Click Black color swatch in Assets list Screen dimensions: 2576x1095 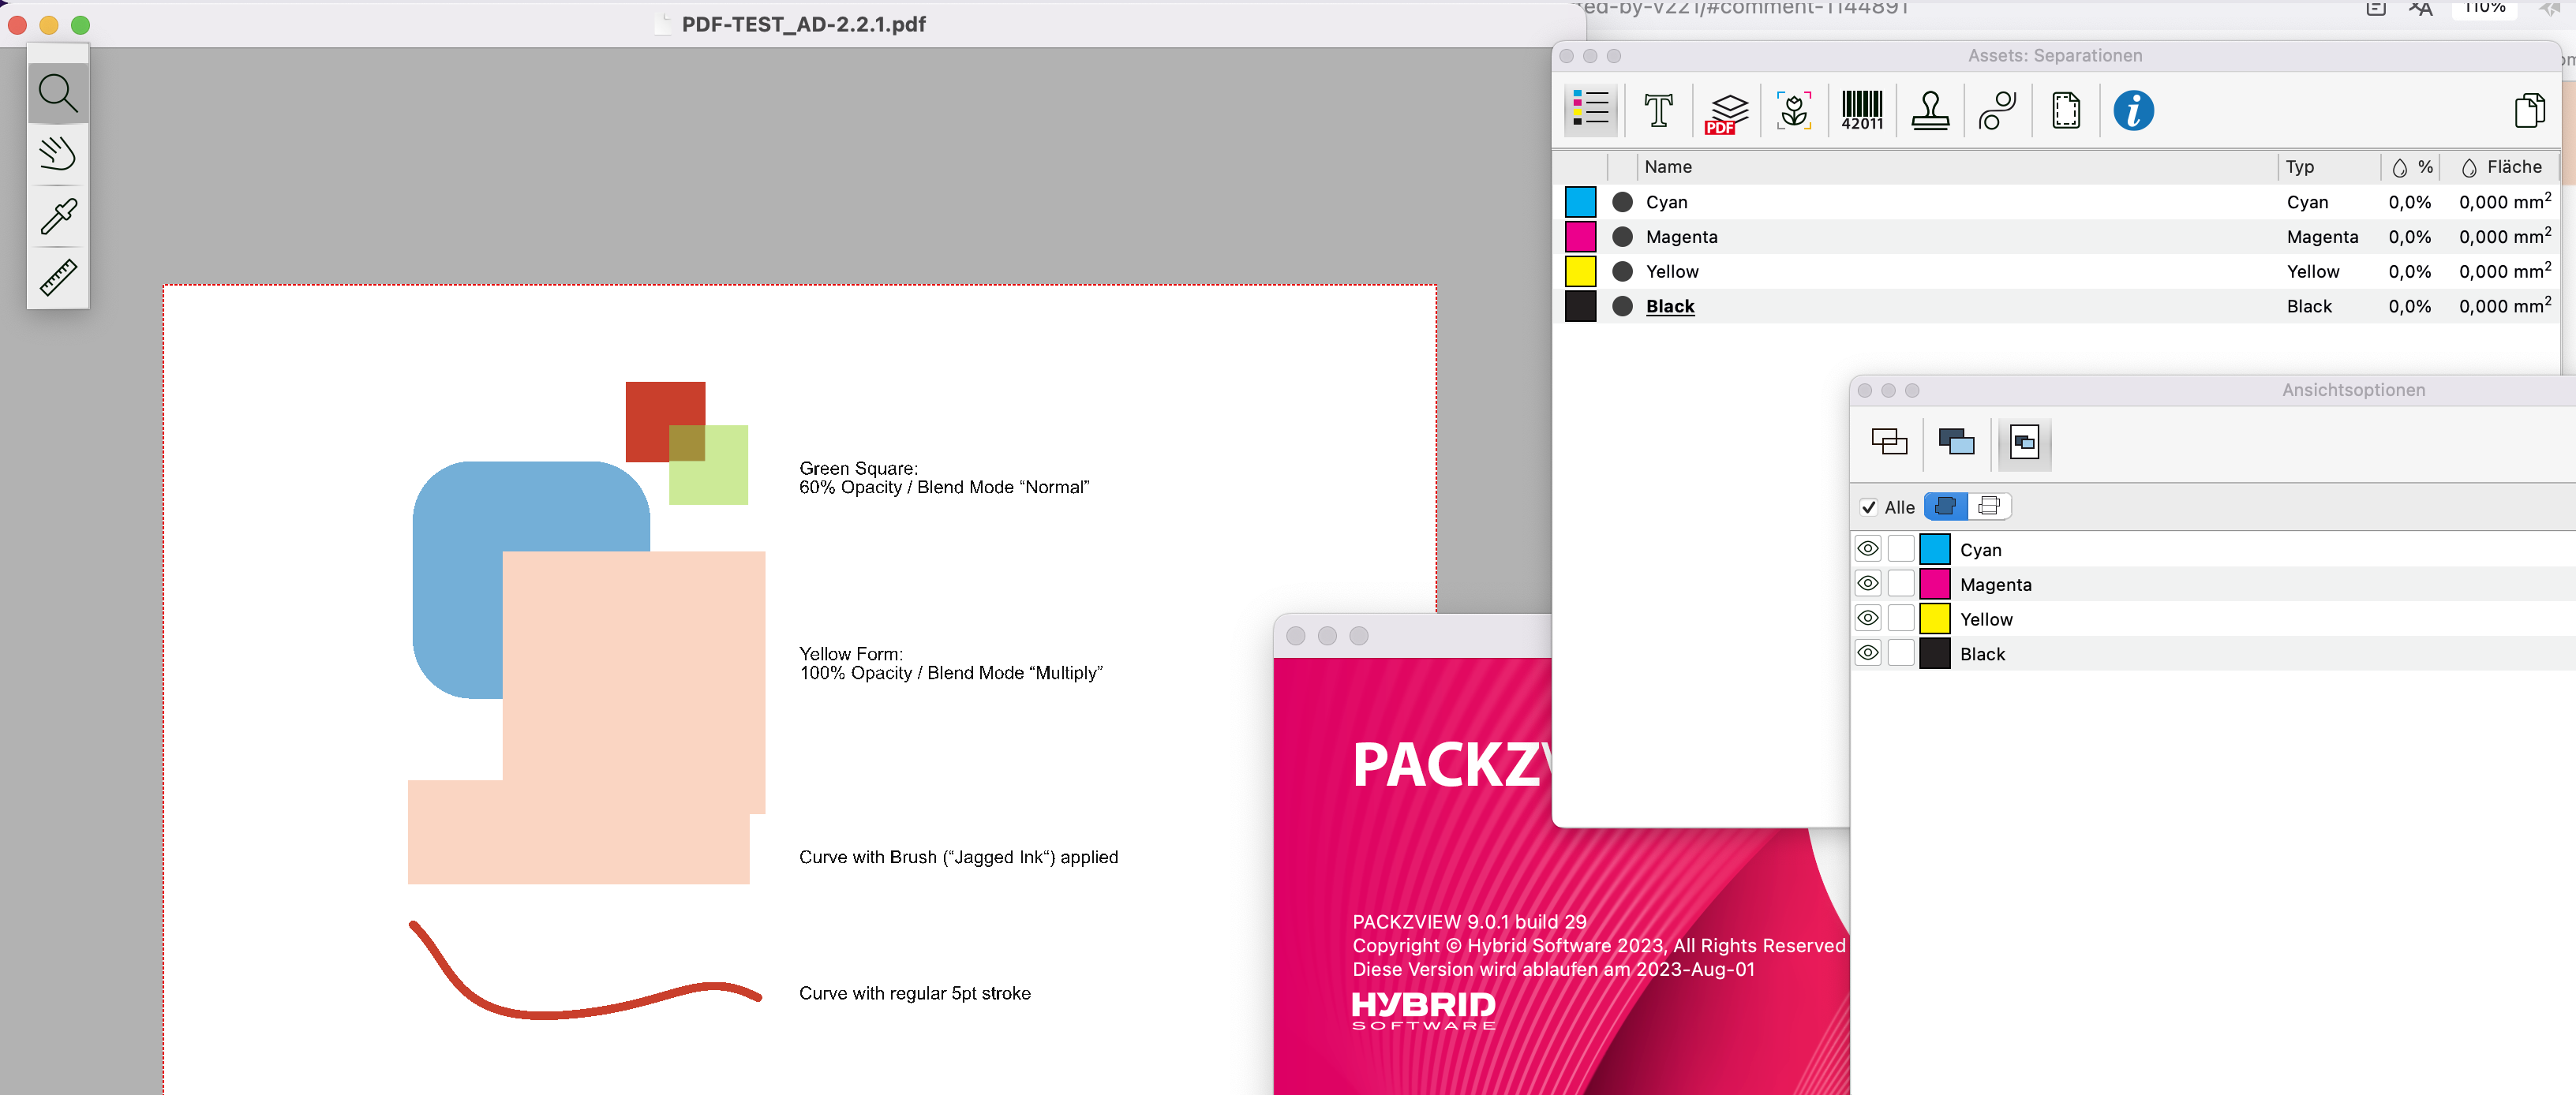(1580, 306)
